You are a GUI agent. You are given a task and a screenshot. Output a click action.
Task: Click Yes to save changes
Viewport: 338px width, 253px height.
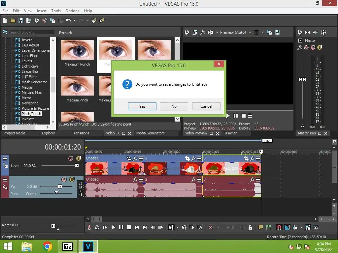[142, 106]
